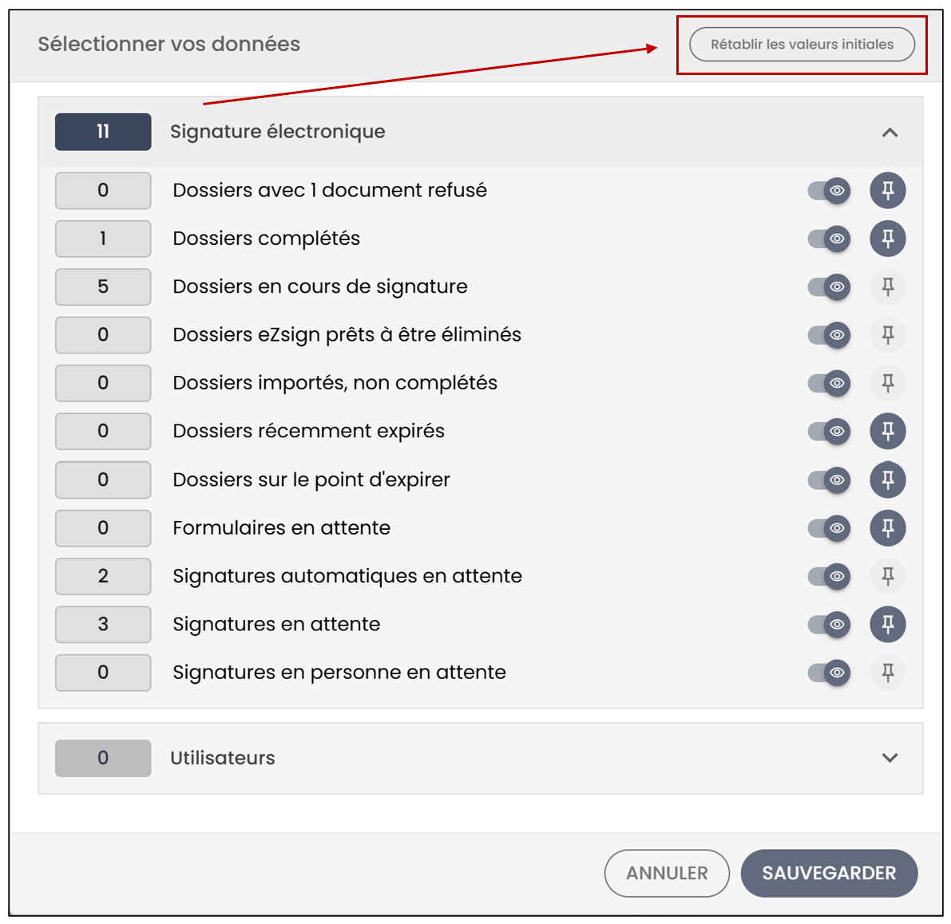Unpin Dossiers récemment expirés
This screenshot has width=951, height=924.
887,431
